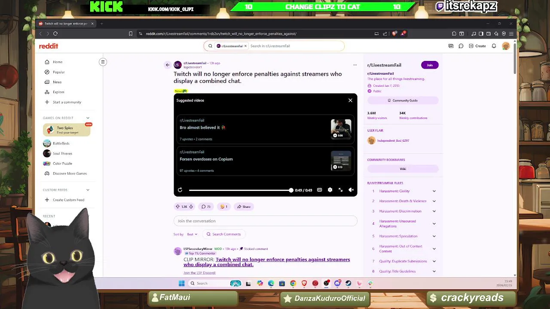Click Join the LSF Discord link
The width and height of the screenshot is (550, 309).
click(x=199, y=273)
